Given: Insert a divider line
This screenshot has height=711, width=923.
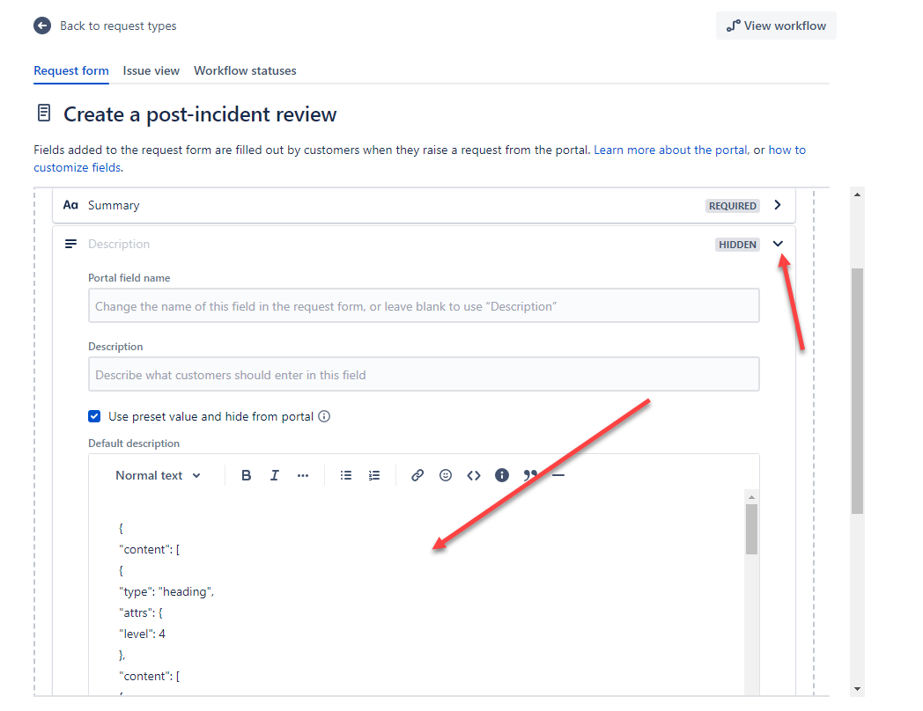Looking at the screenshot, I should point(557,475).
